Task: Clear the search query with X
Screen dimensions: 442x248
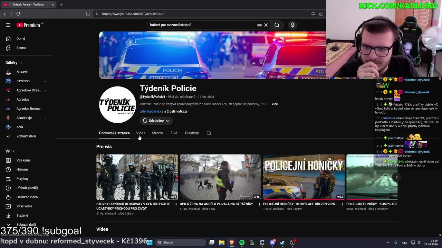Action: pyautogui.click(x=266, y=25)
